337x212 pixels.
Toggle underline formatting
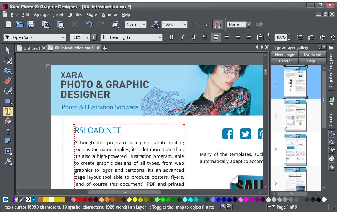click(193, 37)
